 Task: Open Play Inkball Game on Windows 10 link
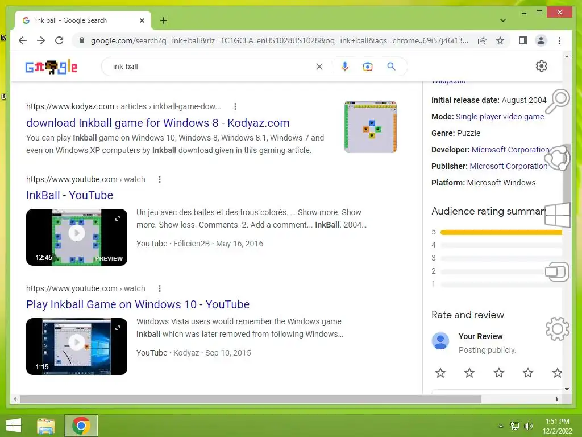(x=138, y=304)
